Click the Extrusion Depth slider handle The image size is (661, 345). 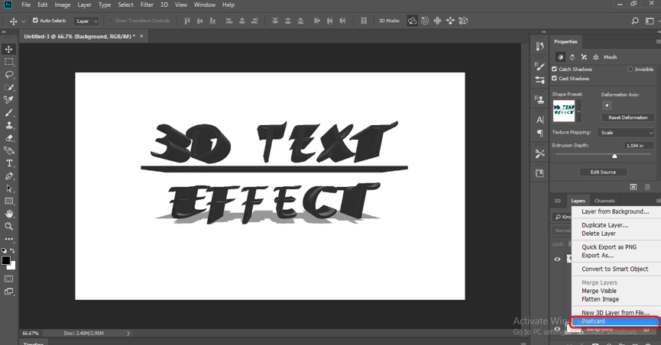click(614, 156)
